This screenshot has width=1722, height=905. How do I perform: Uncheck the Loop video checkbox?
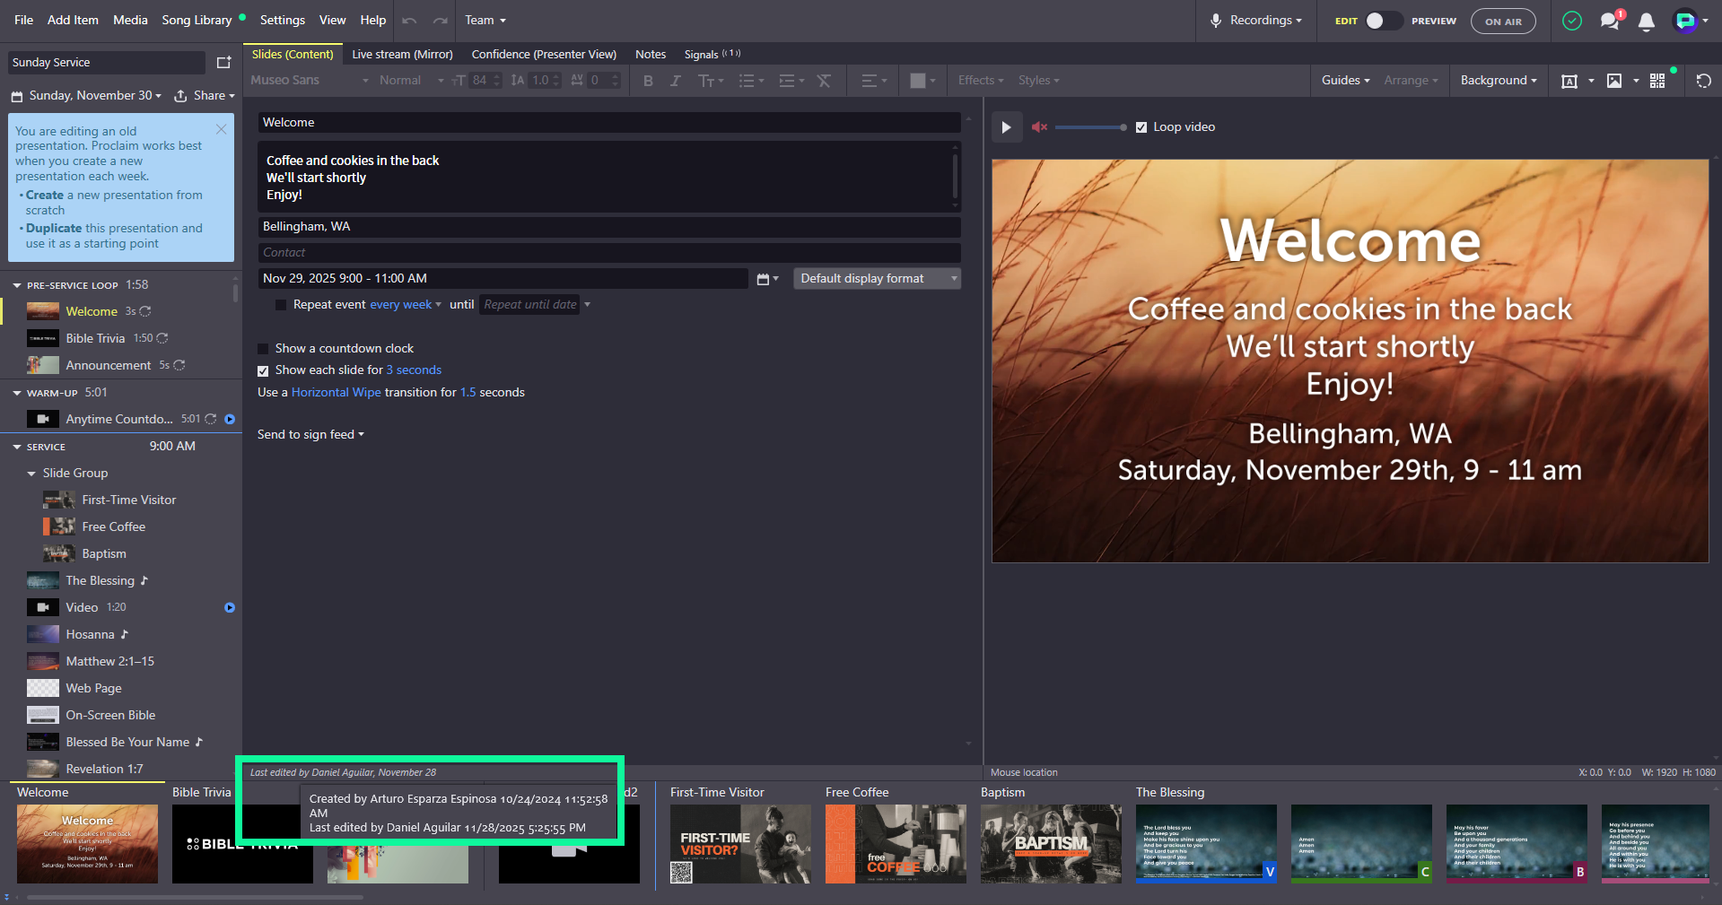(1141, 127)
